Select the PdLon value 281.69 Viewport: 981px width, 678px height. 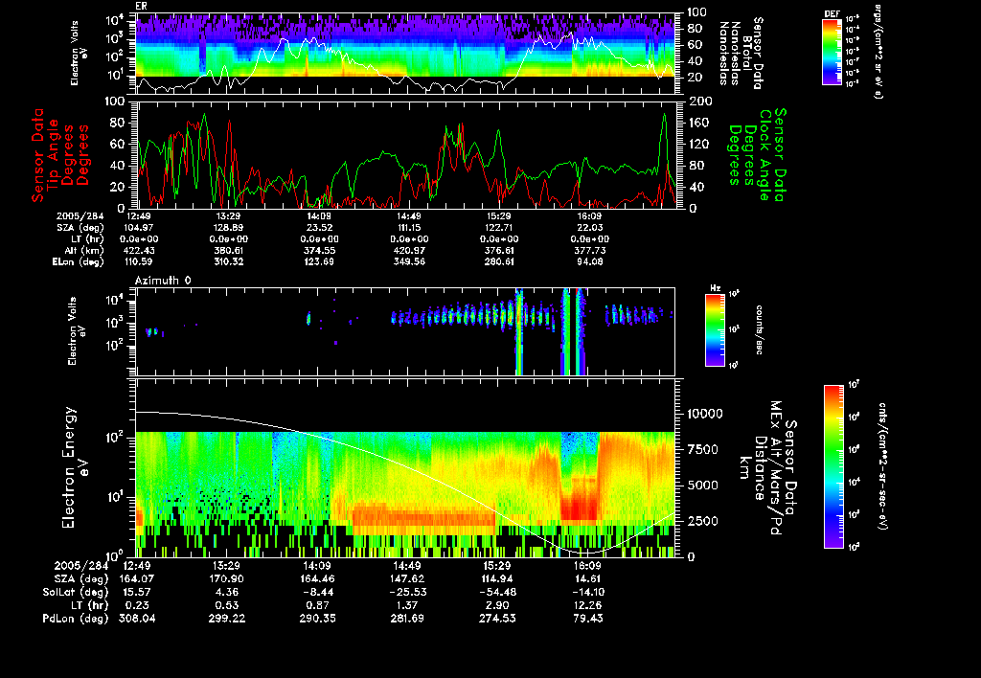[x=406, y=618]
